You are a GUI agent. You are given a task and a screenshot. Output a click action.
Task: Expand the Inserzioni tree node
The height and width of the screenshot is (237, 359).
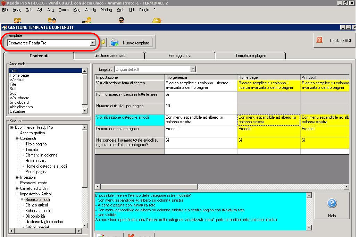pos(17,177)
